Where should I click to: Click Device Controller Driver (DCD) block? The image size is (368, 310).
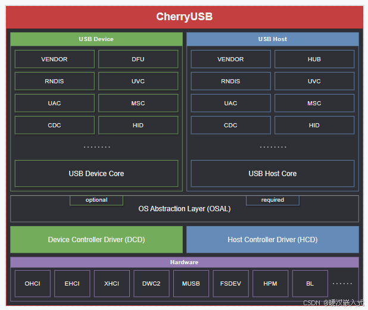(x=96, y=240)
